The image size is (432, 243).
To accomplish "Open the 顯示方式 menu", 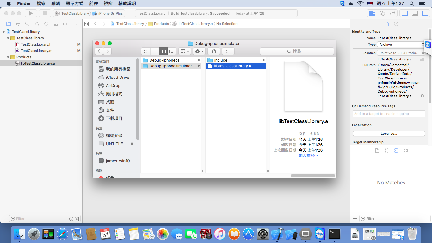I will coord(75,3).
